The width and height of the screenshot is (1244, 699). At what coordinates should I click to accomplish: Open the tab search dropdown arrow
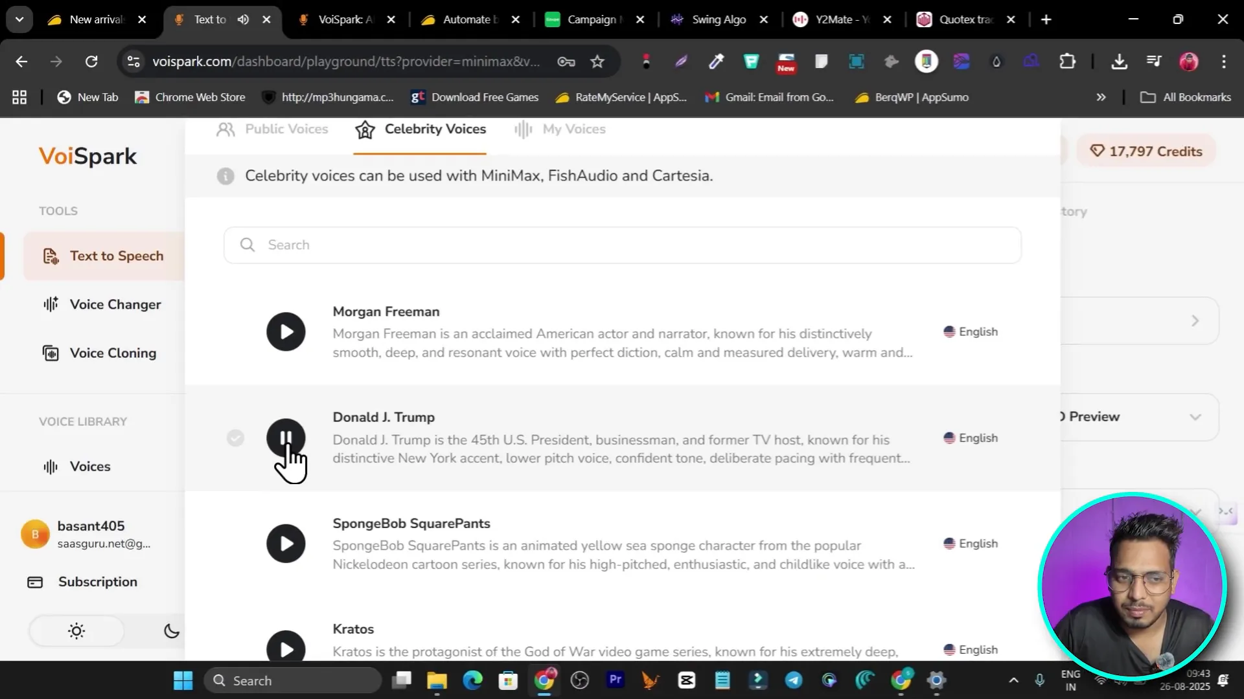click(x=19, y=19)
